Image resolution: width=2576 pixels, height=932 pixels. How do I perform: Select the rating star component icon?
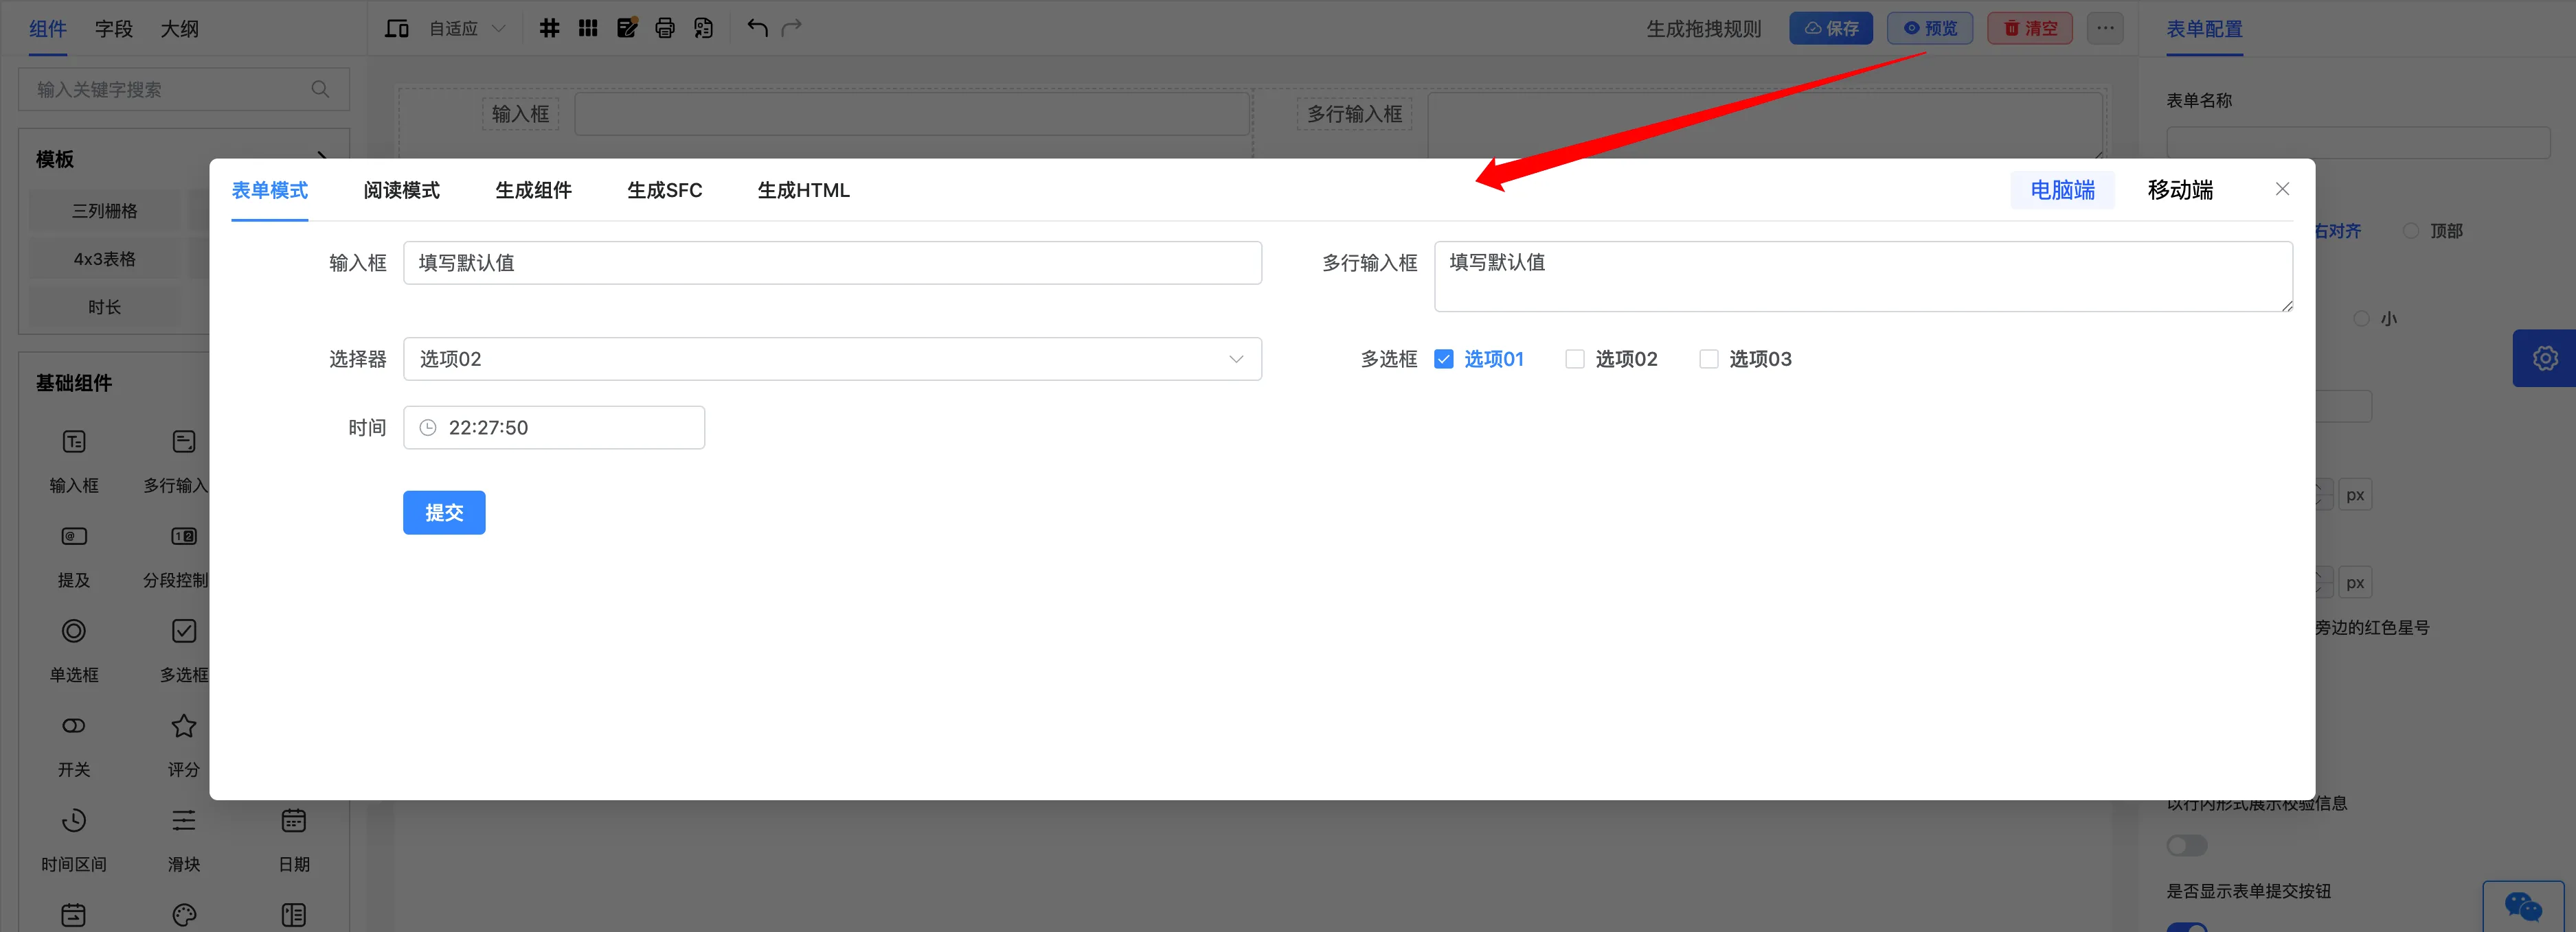(184, 726)
